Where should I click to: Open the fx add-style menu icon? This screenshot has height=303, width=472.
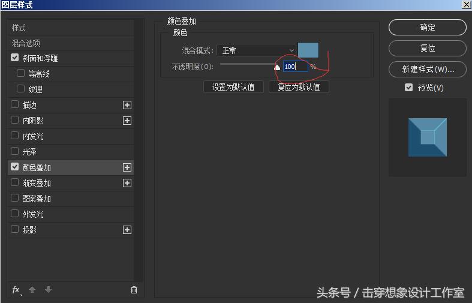pos(16,290)
